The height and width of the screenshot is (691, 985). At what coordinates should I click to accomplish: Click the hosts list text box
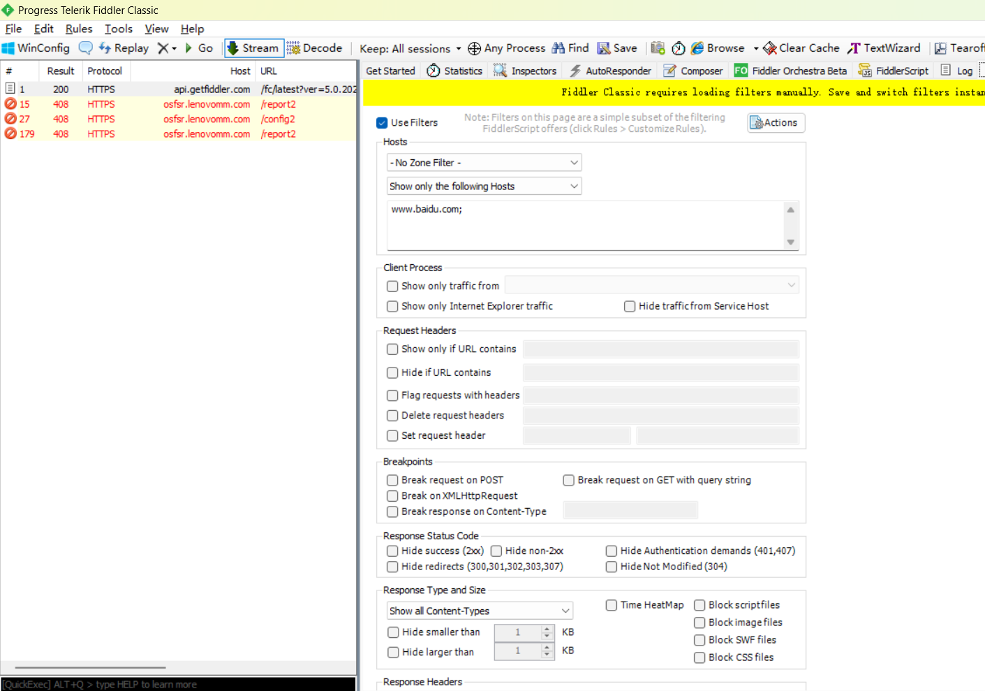point(586,225)
